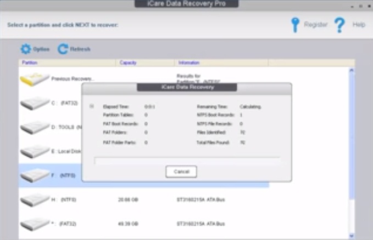Click the 20.88 GB capacity value
Viewport: 373px width, 240px height.
tap(128, 199)
